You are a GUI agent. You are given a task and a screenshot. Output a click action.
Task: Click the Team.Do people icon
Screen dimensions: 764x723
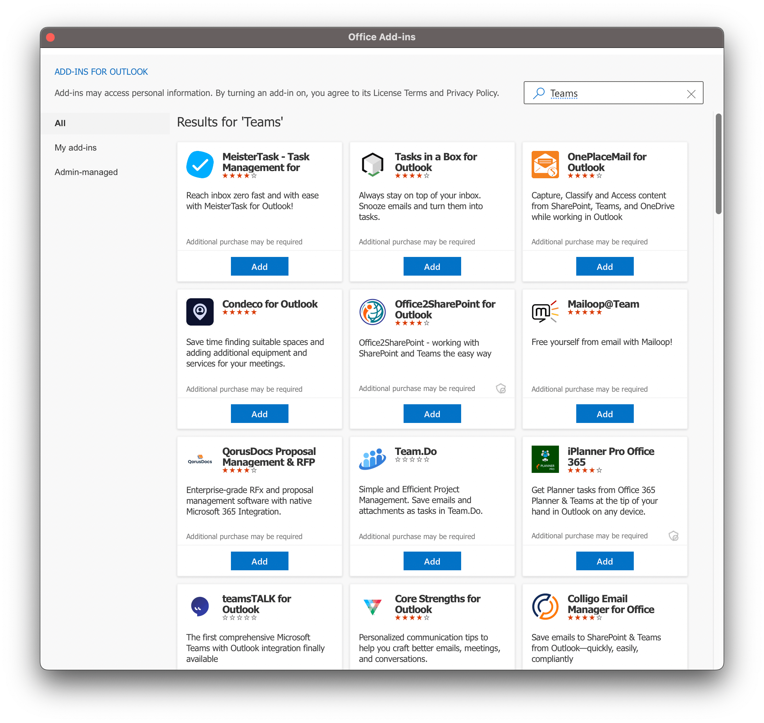point(372,459)
